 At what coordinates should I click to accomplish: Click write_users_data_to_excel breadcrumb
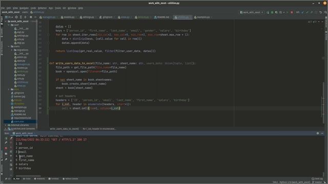tap(65, 129)
